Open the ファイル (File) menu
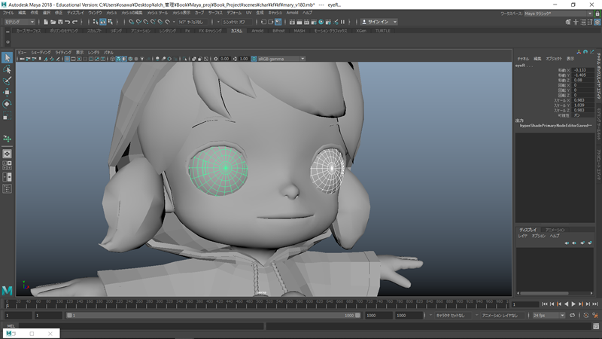 pyautogui.click(x=8, y=13)
